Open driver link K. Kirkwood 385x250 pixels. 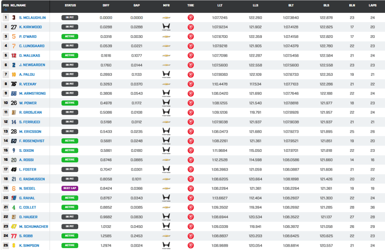[x=30, y=27]
